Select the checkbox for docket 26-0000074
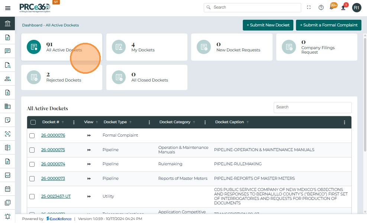 pos(32,164)
